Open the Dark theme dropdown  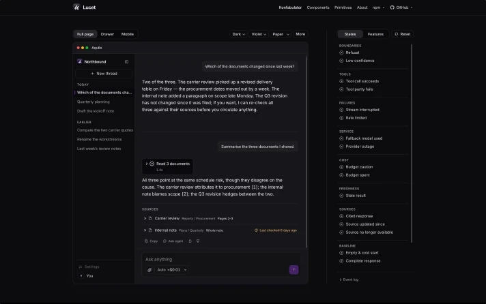238,34
